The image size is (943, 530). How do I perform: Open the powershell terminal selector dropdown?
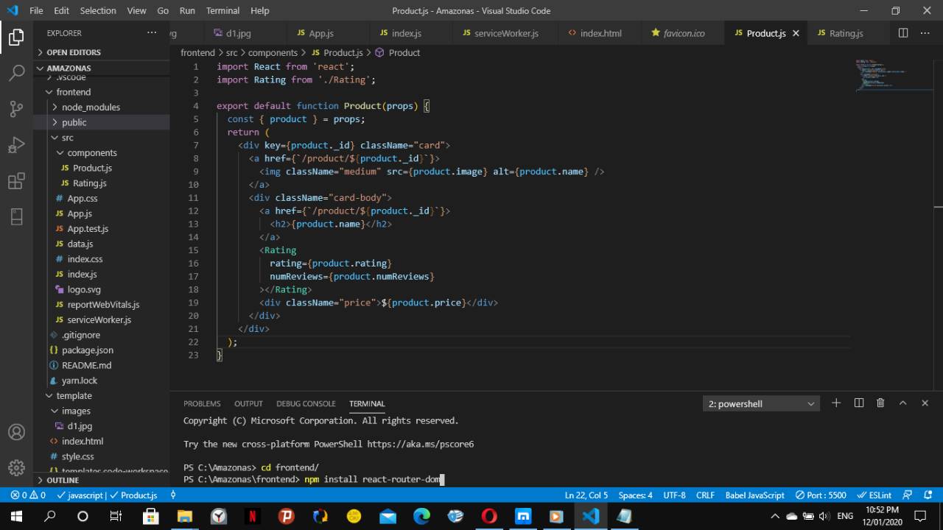pyautogui.click(x=761, y=404)
